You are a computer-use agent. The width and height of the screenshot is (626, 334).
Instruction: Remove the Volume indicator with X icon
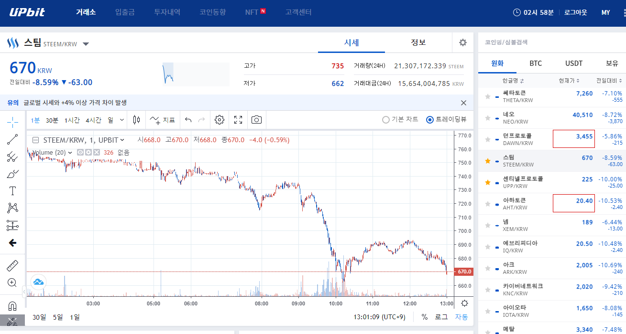(97, 152)
